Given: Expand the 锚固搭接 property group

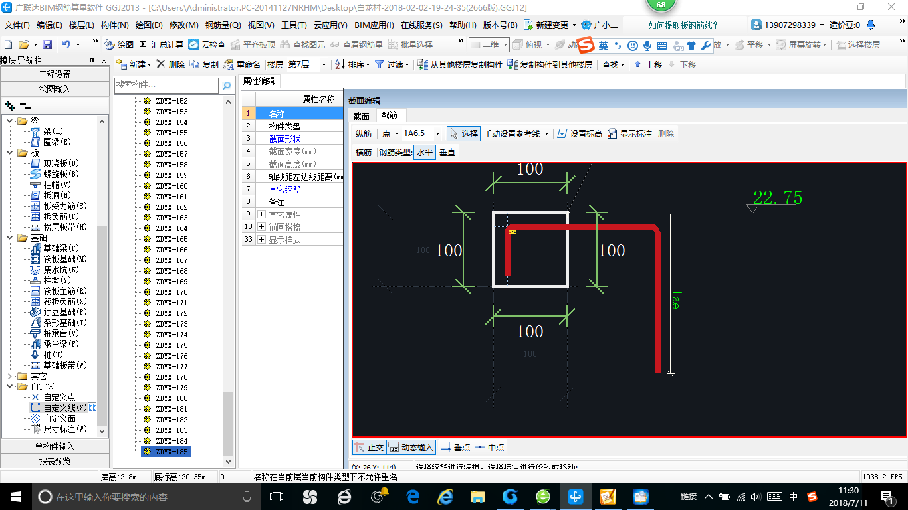Looking at the screenshot, I should (x=262, y=227).
